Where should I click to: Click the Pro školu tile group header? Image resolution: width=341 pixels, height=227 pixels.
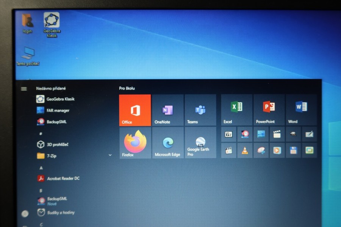coord(127,89)
